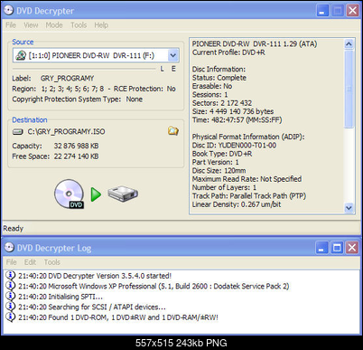Click the label value GRY_PROGRAMY
Screen dimensions: 363x350
pos(68,79)
